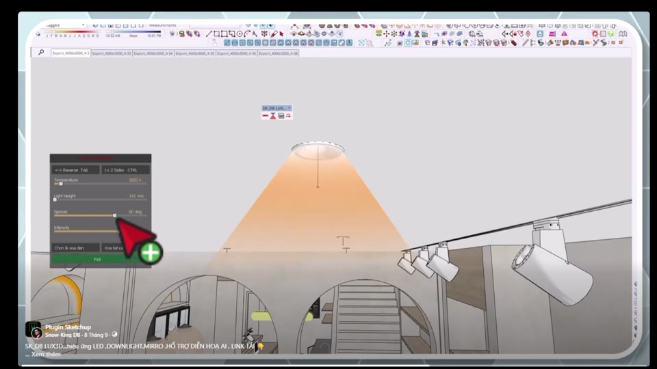
Task: Click the Measurements input field
Action: pos(214,25)
